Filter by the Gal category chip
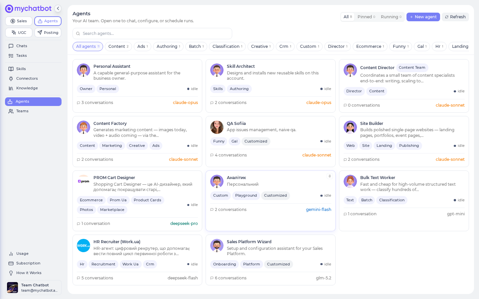The width and height of the screenshot is (479, 299). pyautogui.click(x=422, y=47)
